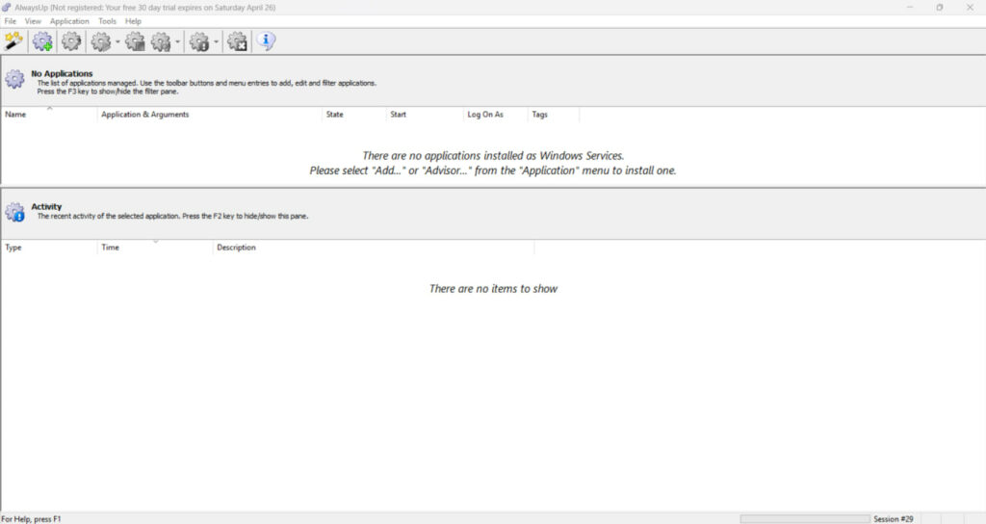Click 'There are no applications installed' message
The image size is (986, 524).
tap(493, 155)
